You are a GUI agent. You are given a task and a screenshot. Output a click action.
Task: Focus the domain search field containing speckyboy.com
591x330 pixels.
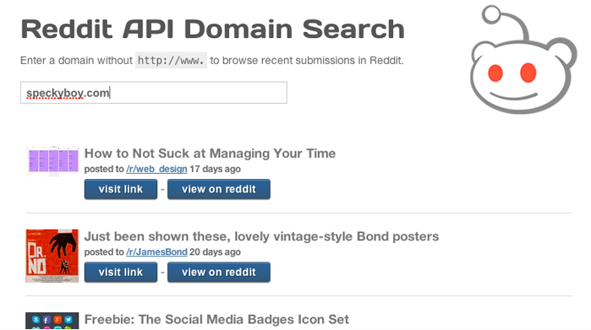click(153, 93)
